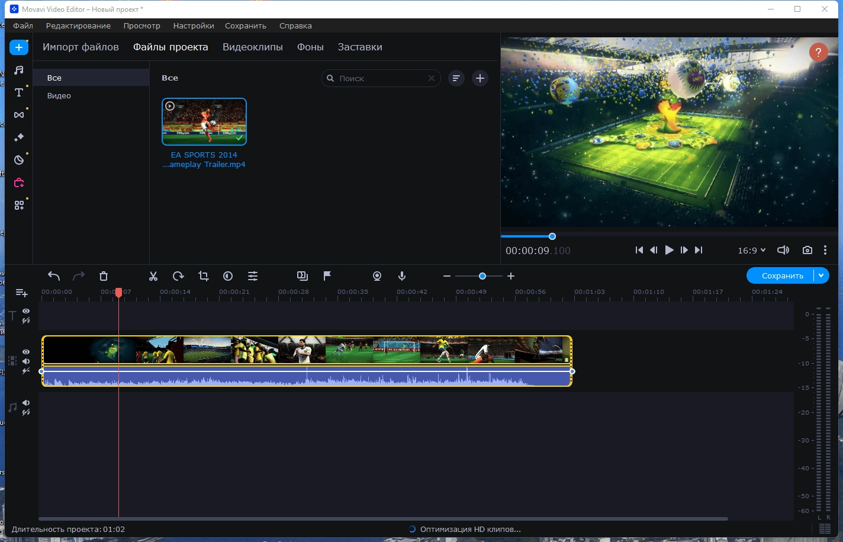Select the Видео category
Image resolution: width=843 pixels, height=542 pixels.
pyautogui.click(x=91, y=95)
